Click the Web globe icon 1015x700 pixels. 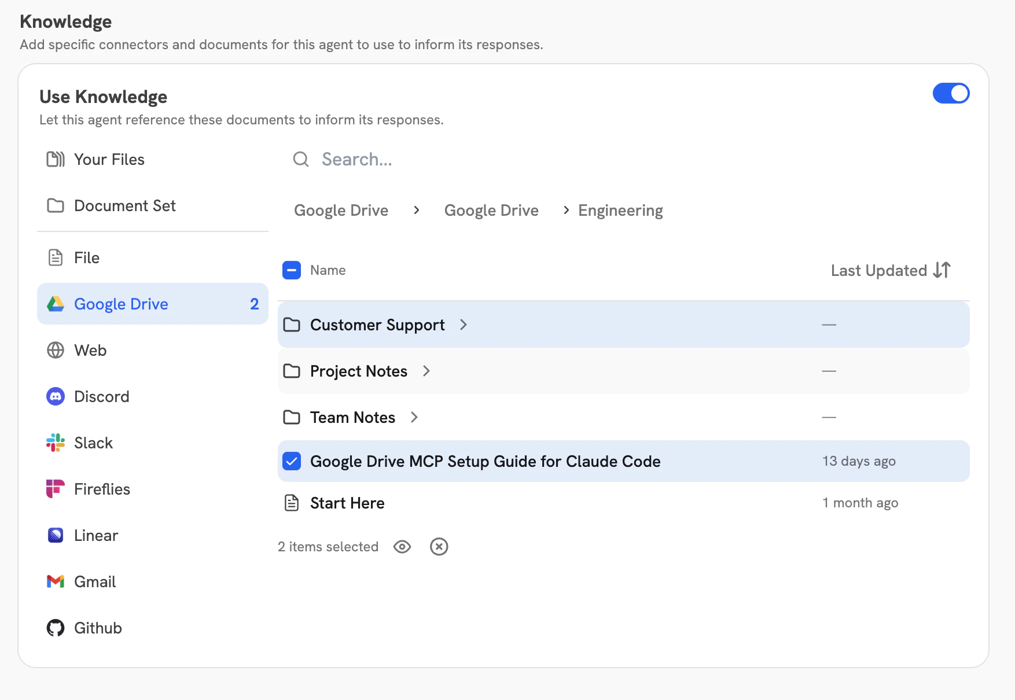tap(56, 351)
